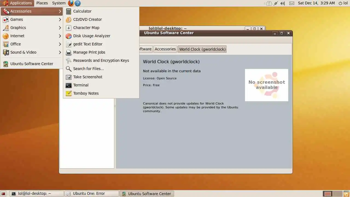Image resolution: width=350 pixels, height=197 pixels.
Task: Expand the Graphics submenu arrow
Action: [x=60, y=28]
